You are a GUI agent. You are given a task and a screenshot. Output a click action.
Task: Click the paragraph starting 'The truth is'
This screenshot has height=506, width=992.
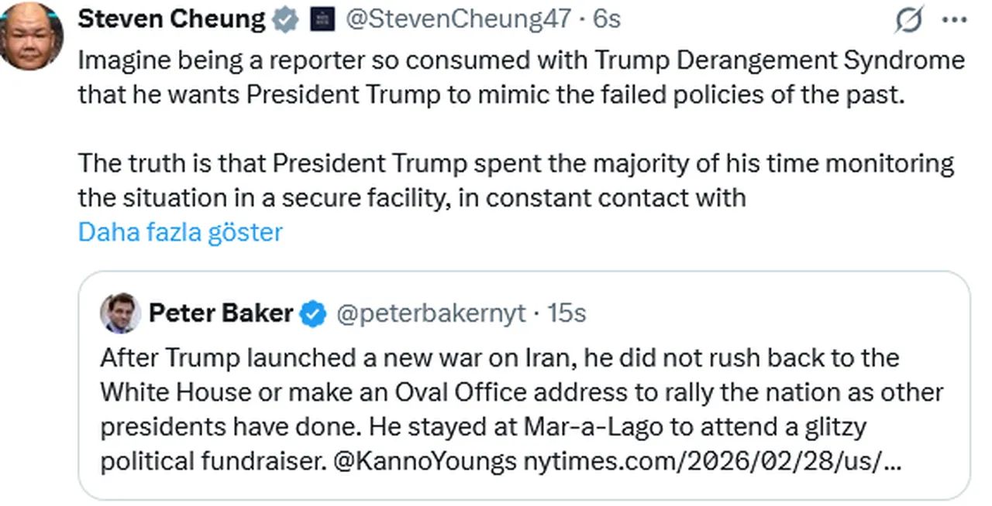(515, 180)
